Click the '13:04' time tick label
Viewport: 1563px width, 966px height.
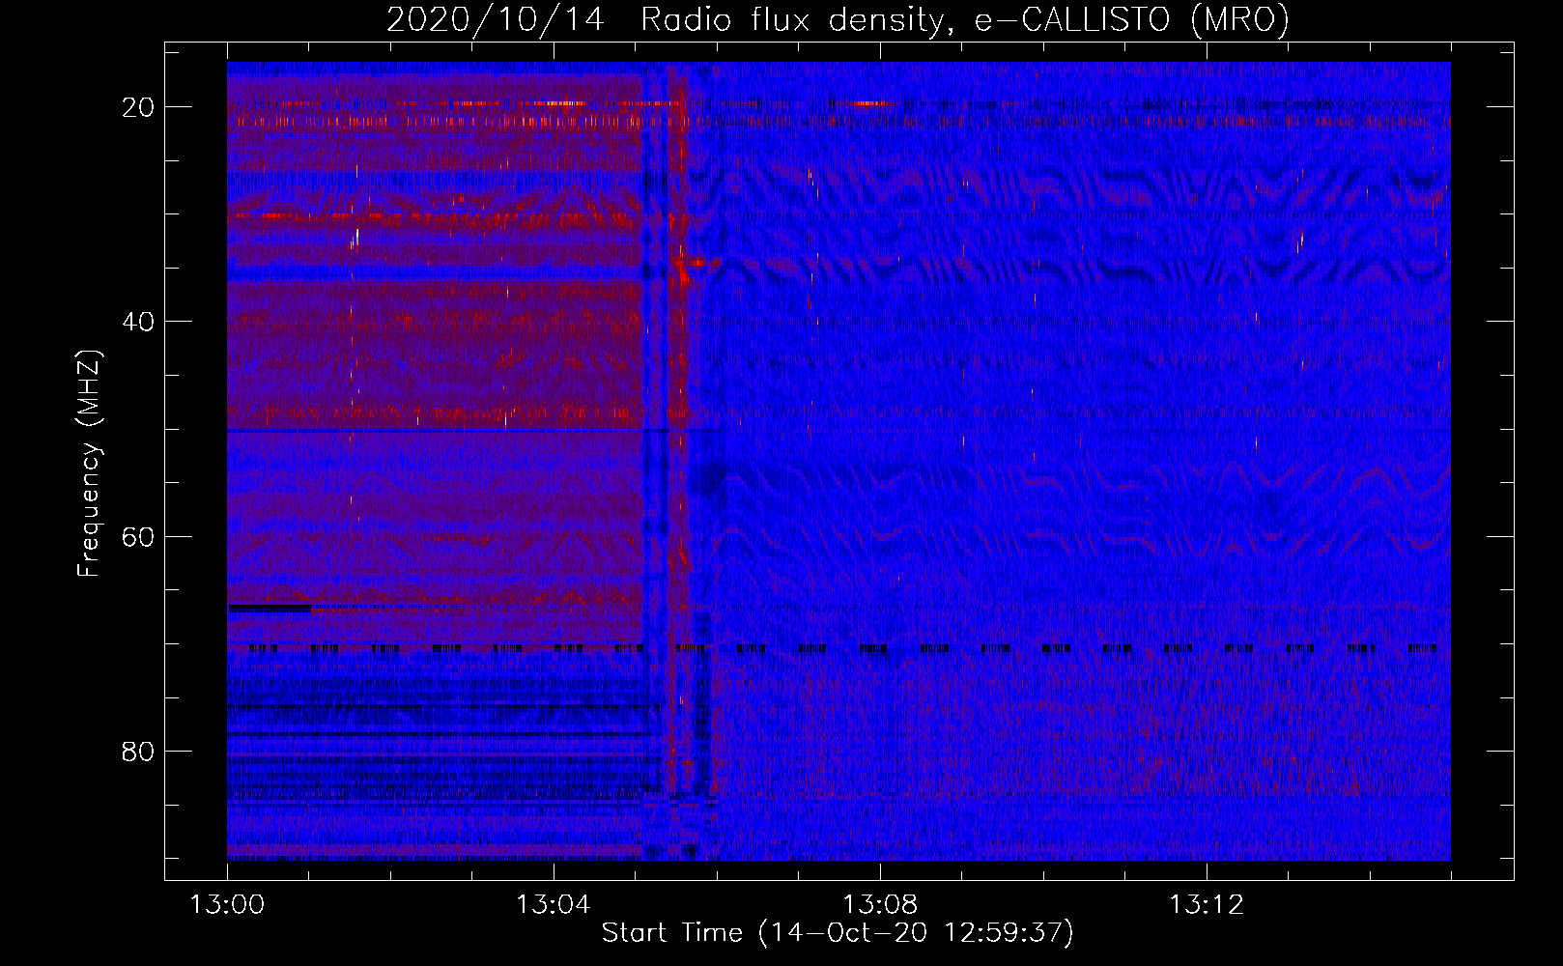point(554,905)
